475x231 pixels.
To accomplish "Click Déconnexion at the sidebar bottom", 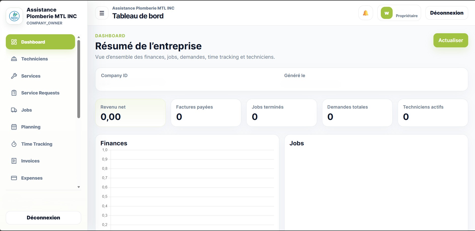I will coord(43,218).
